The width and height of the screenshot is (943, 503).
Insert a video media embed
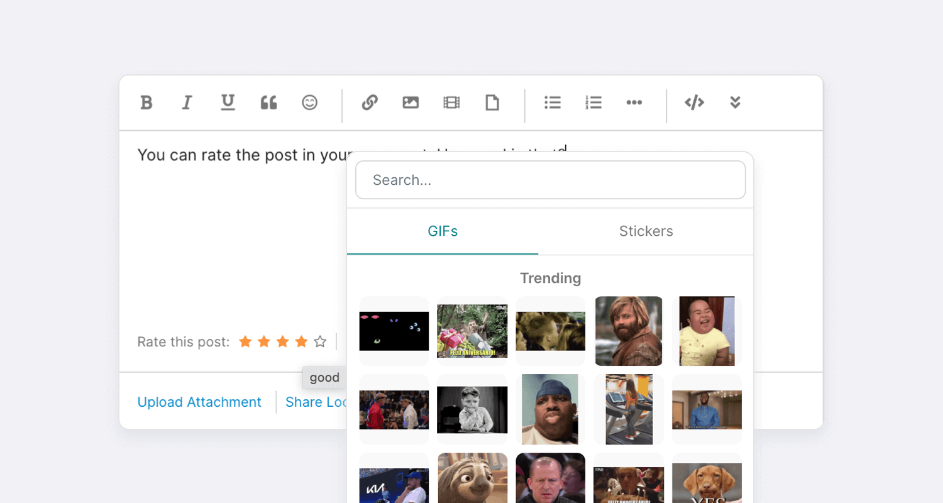[x=451, y=102]
